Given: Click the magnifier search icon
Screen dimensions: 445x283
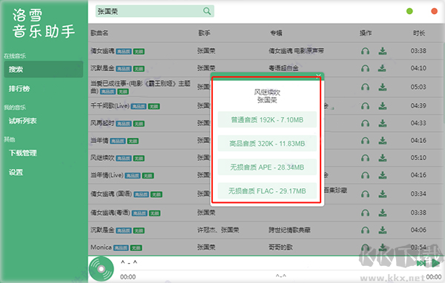Looking at the screenshot, I should 207,11.
